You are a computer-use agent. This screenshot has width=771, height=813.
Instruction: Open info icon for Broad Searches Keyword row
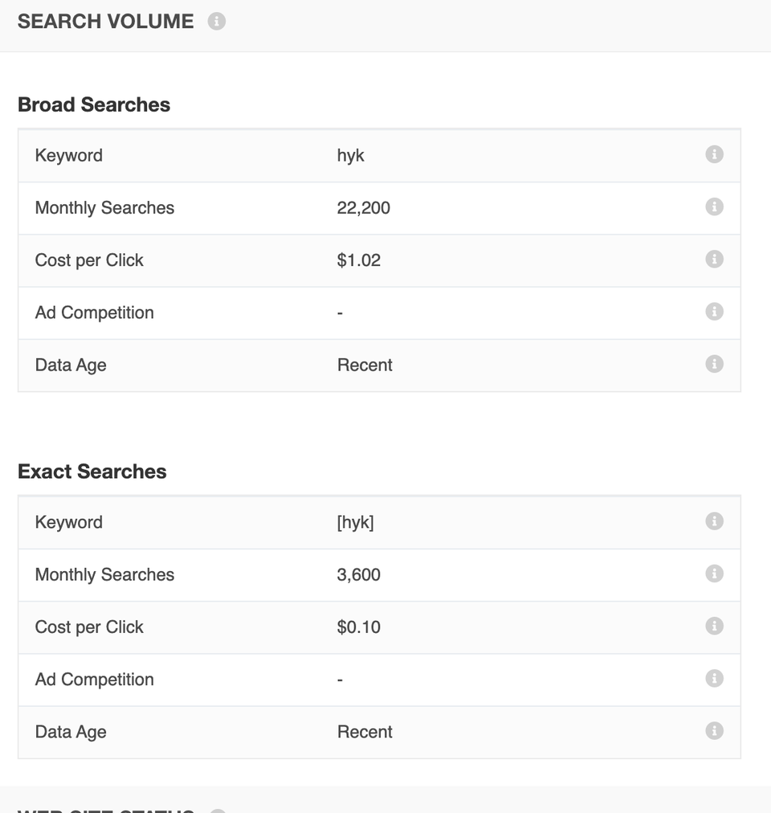click(x=714, y=154)
